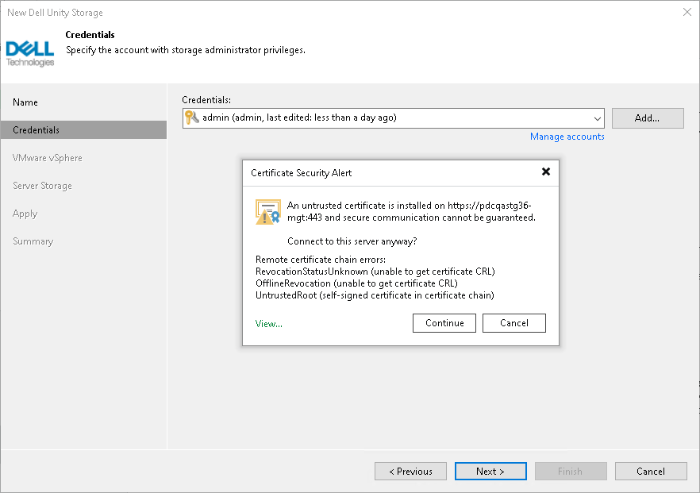Select the Credentials wizard step
700x493 pixels.
[x=84, y=130]
